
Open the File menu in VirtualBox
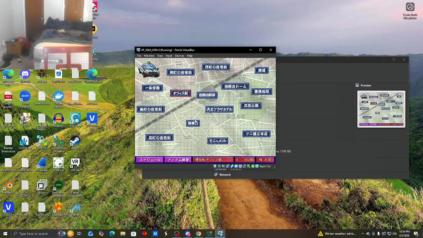point(139,56)
